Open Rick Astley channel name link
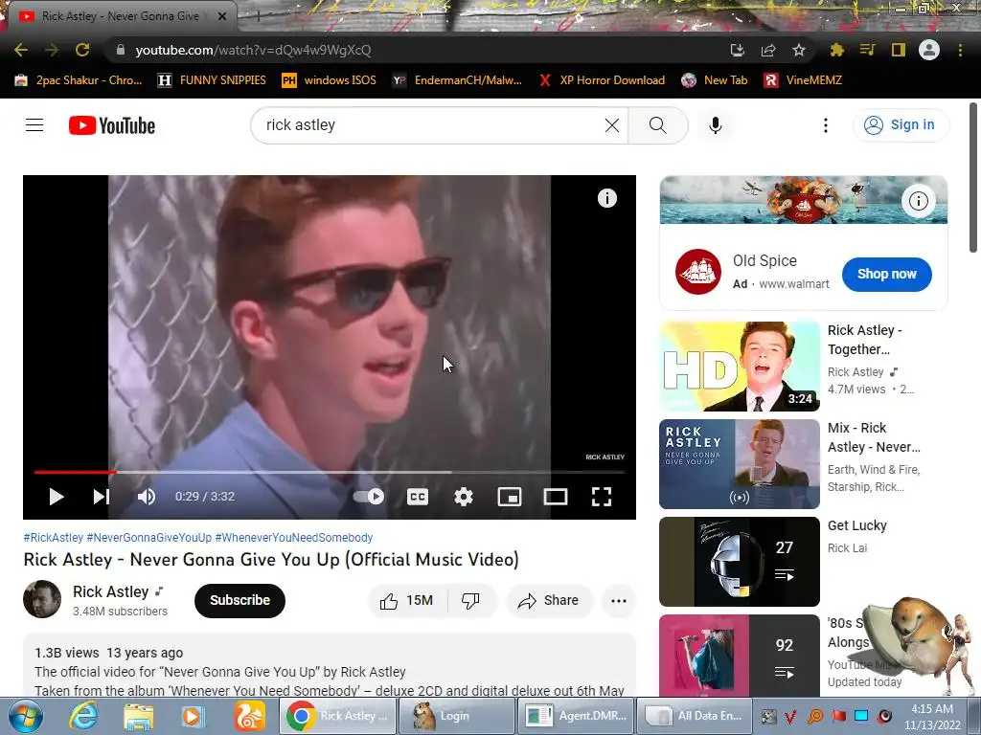Viewport: 981px width, 735px height. [x=111, y=591]
